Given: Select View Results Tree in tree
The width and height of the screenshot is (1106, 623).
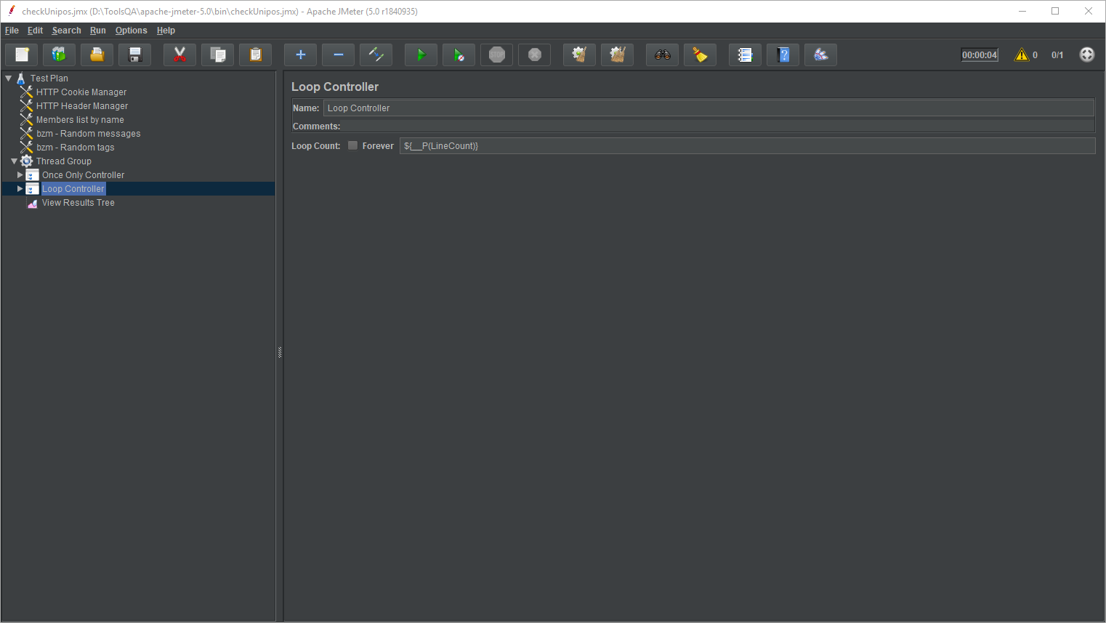Looking at the screenshot, I should tap(78, 203).
